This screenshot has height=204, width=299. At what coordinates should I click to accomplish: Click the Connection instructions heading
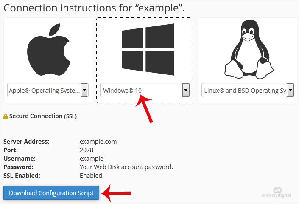click(x=94, y=8)
